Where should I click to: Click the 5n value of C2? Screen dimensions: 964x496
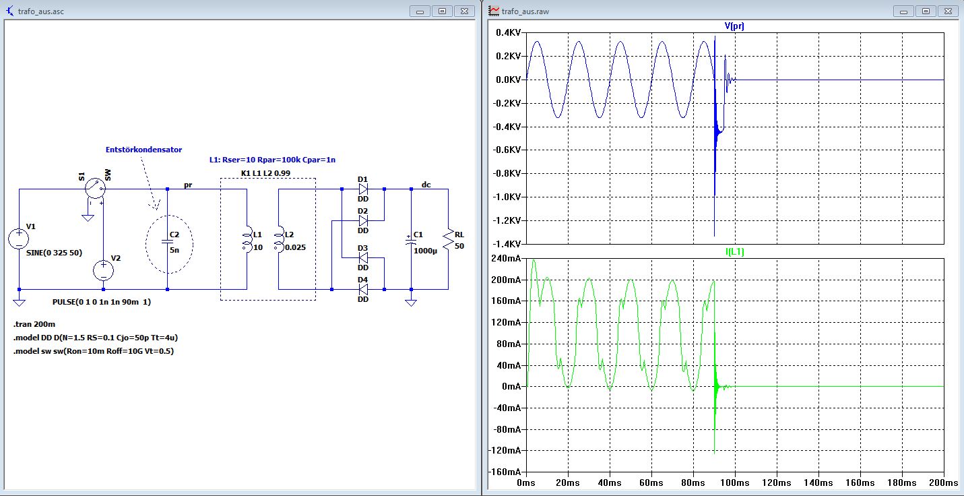tap(174, 249)
